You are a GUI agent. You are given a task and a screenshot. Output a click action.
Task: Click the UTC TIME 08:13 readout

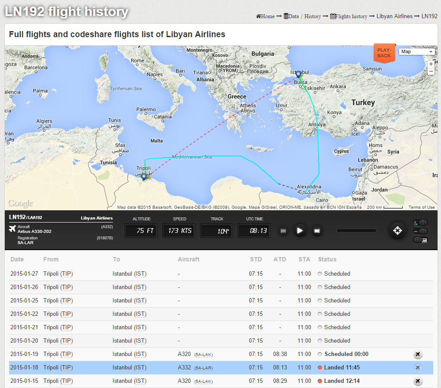pyautogui.click(x=254, y=231)
